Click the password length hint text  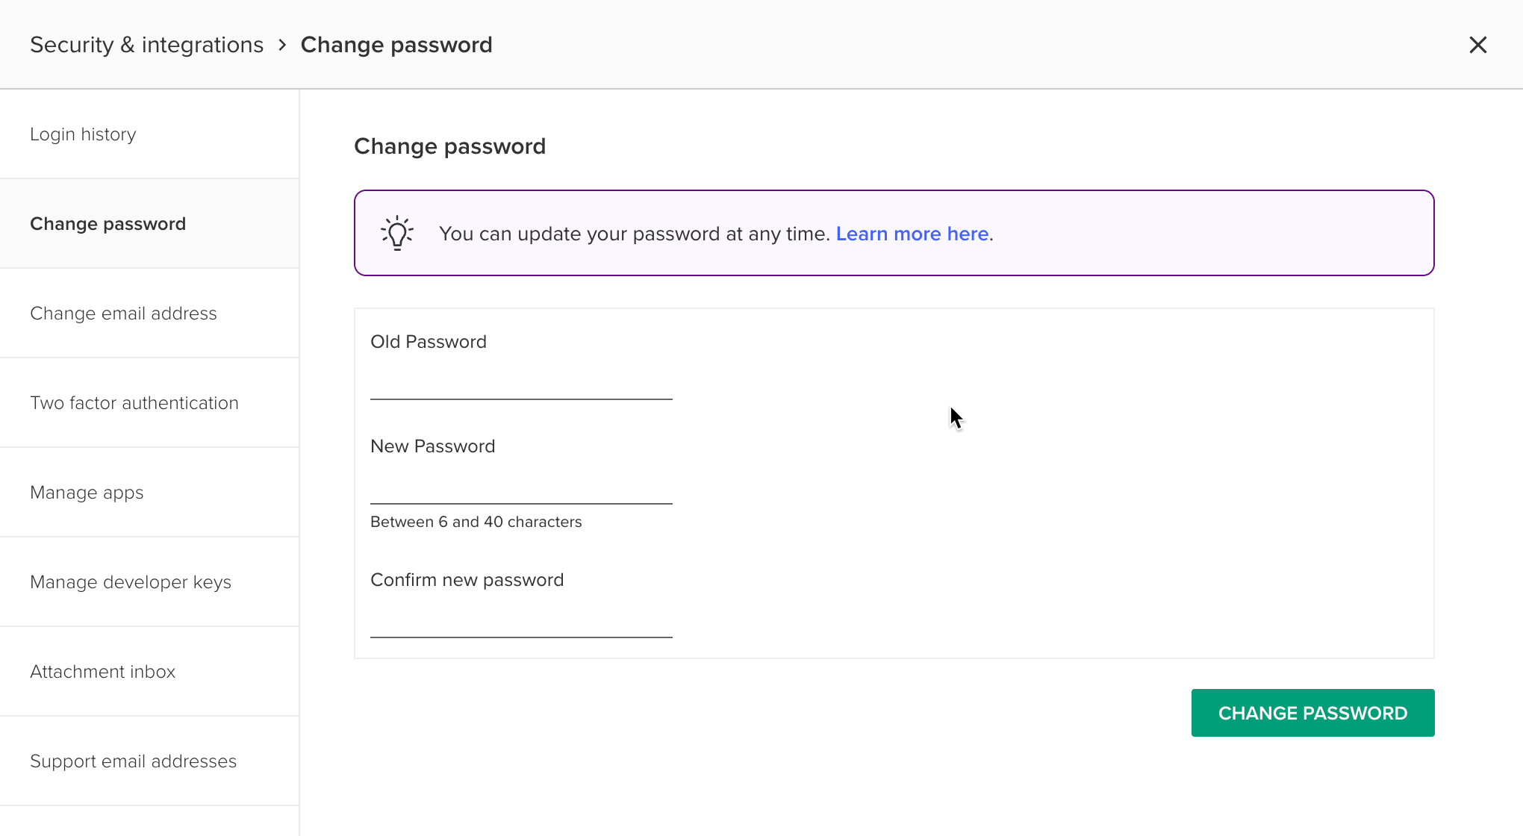[476, 522]
